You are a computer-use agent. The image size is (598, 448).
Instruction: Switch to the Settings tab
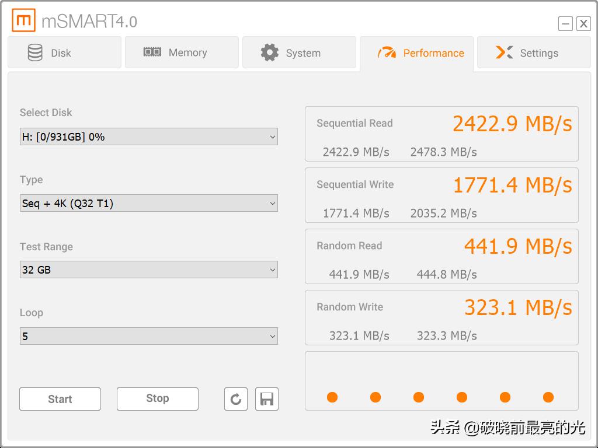pyautogui.click(x=533, y=52)
